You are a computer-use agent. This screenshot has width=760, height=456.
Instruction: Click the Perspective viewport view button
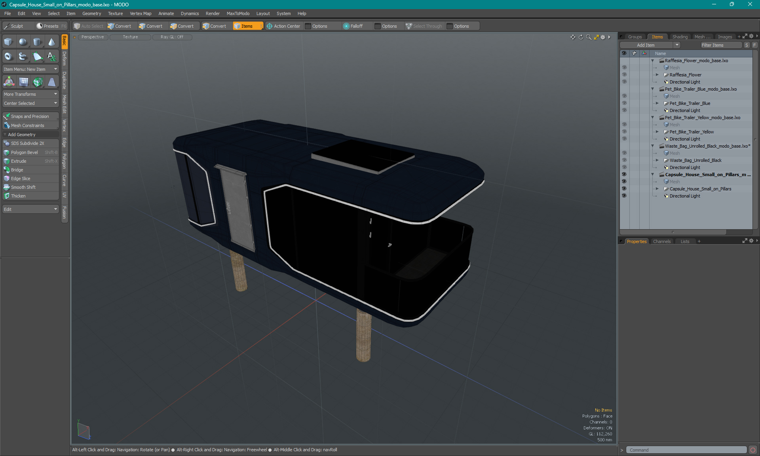tap(93, 37)
